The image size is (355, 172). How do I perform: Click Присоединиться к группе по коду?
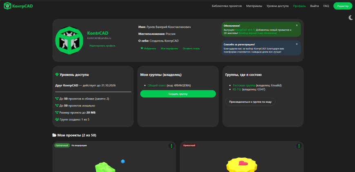(250, 102)
